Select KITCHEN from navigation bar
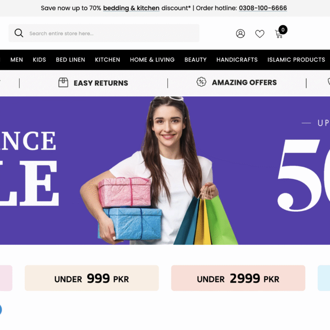 (x=108, y=60)
